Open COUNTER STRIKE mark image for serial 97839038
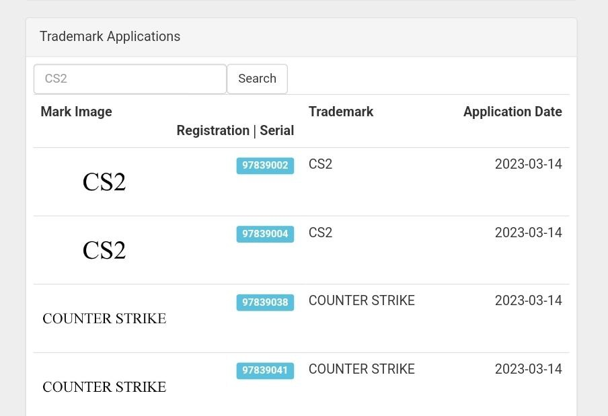 pos(104,319)
